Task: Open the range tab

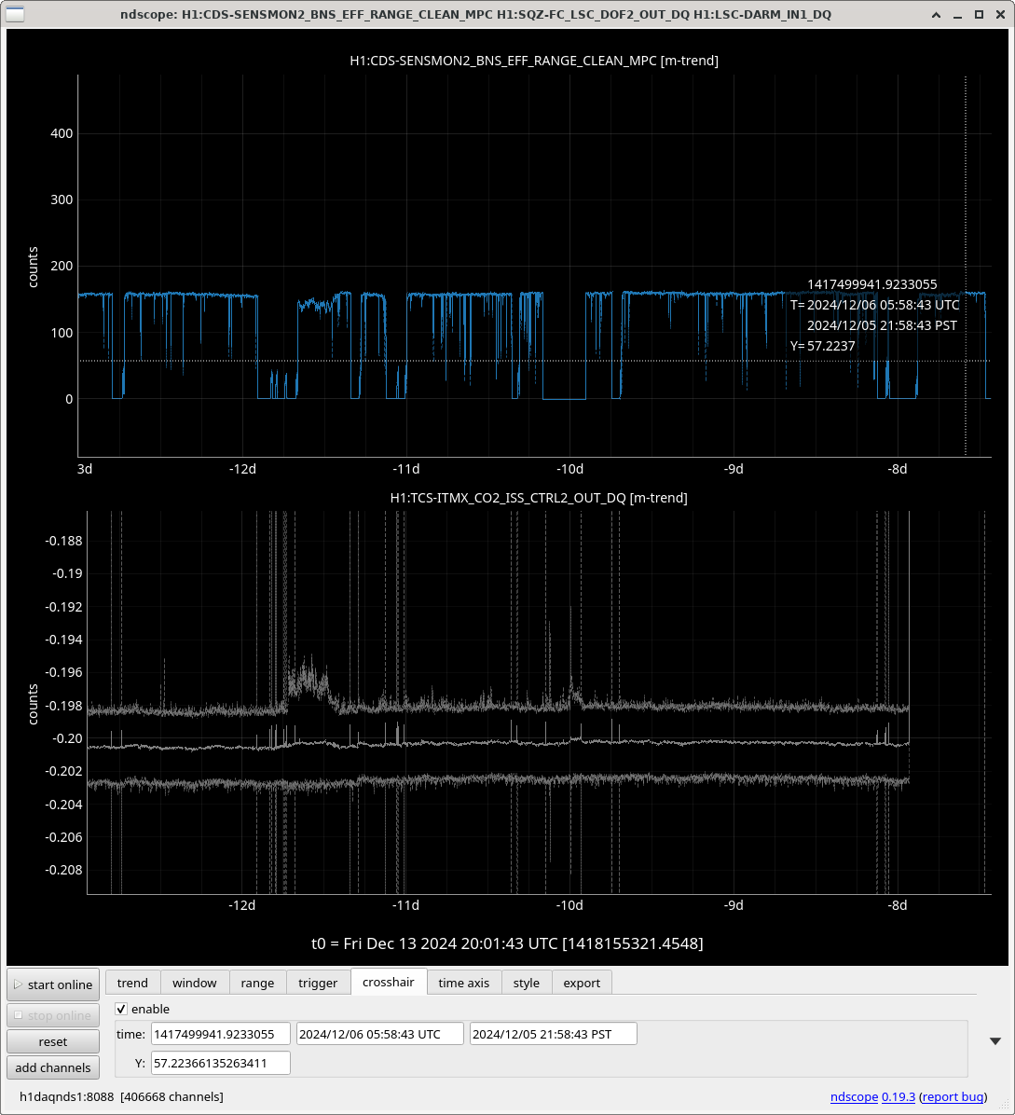Action: [257, 983]
